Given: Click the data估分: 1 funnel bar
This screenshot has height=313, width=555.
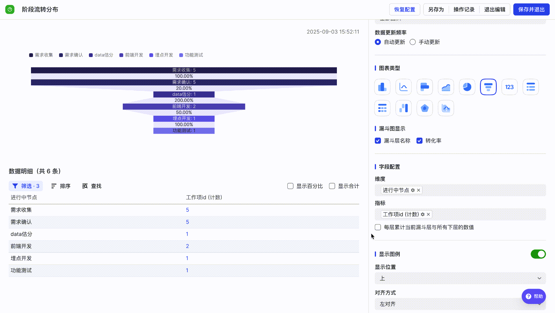Looking at the screenshot, I should point(184,94).
